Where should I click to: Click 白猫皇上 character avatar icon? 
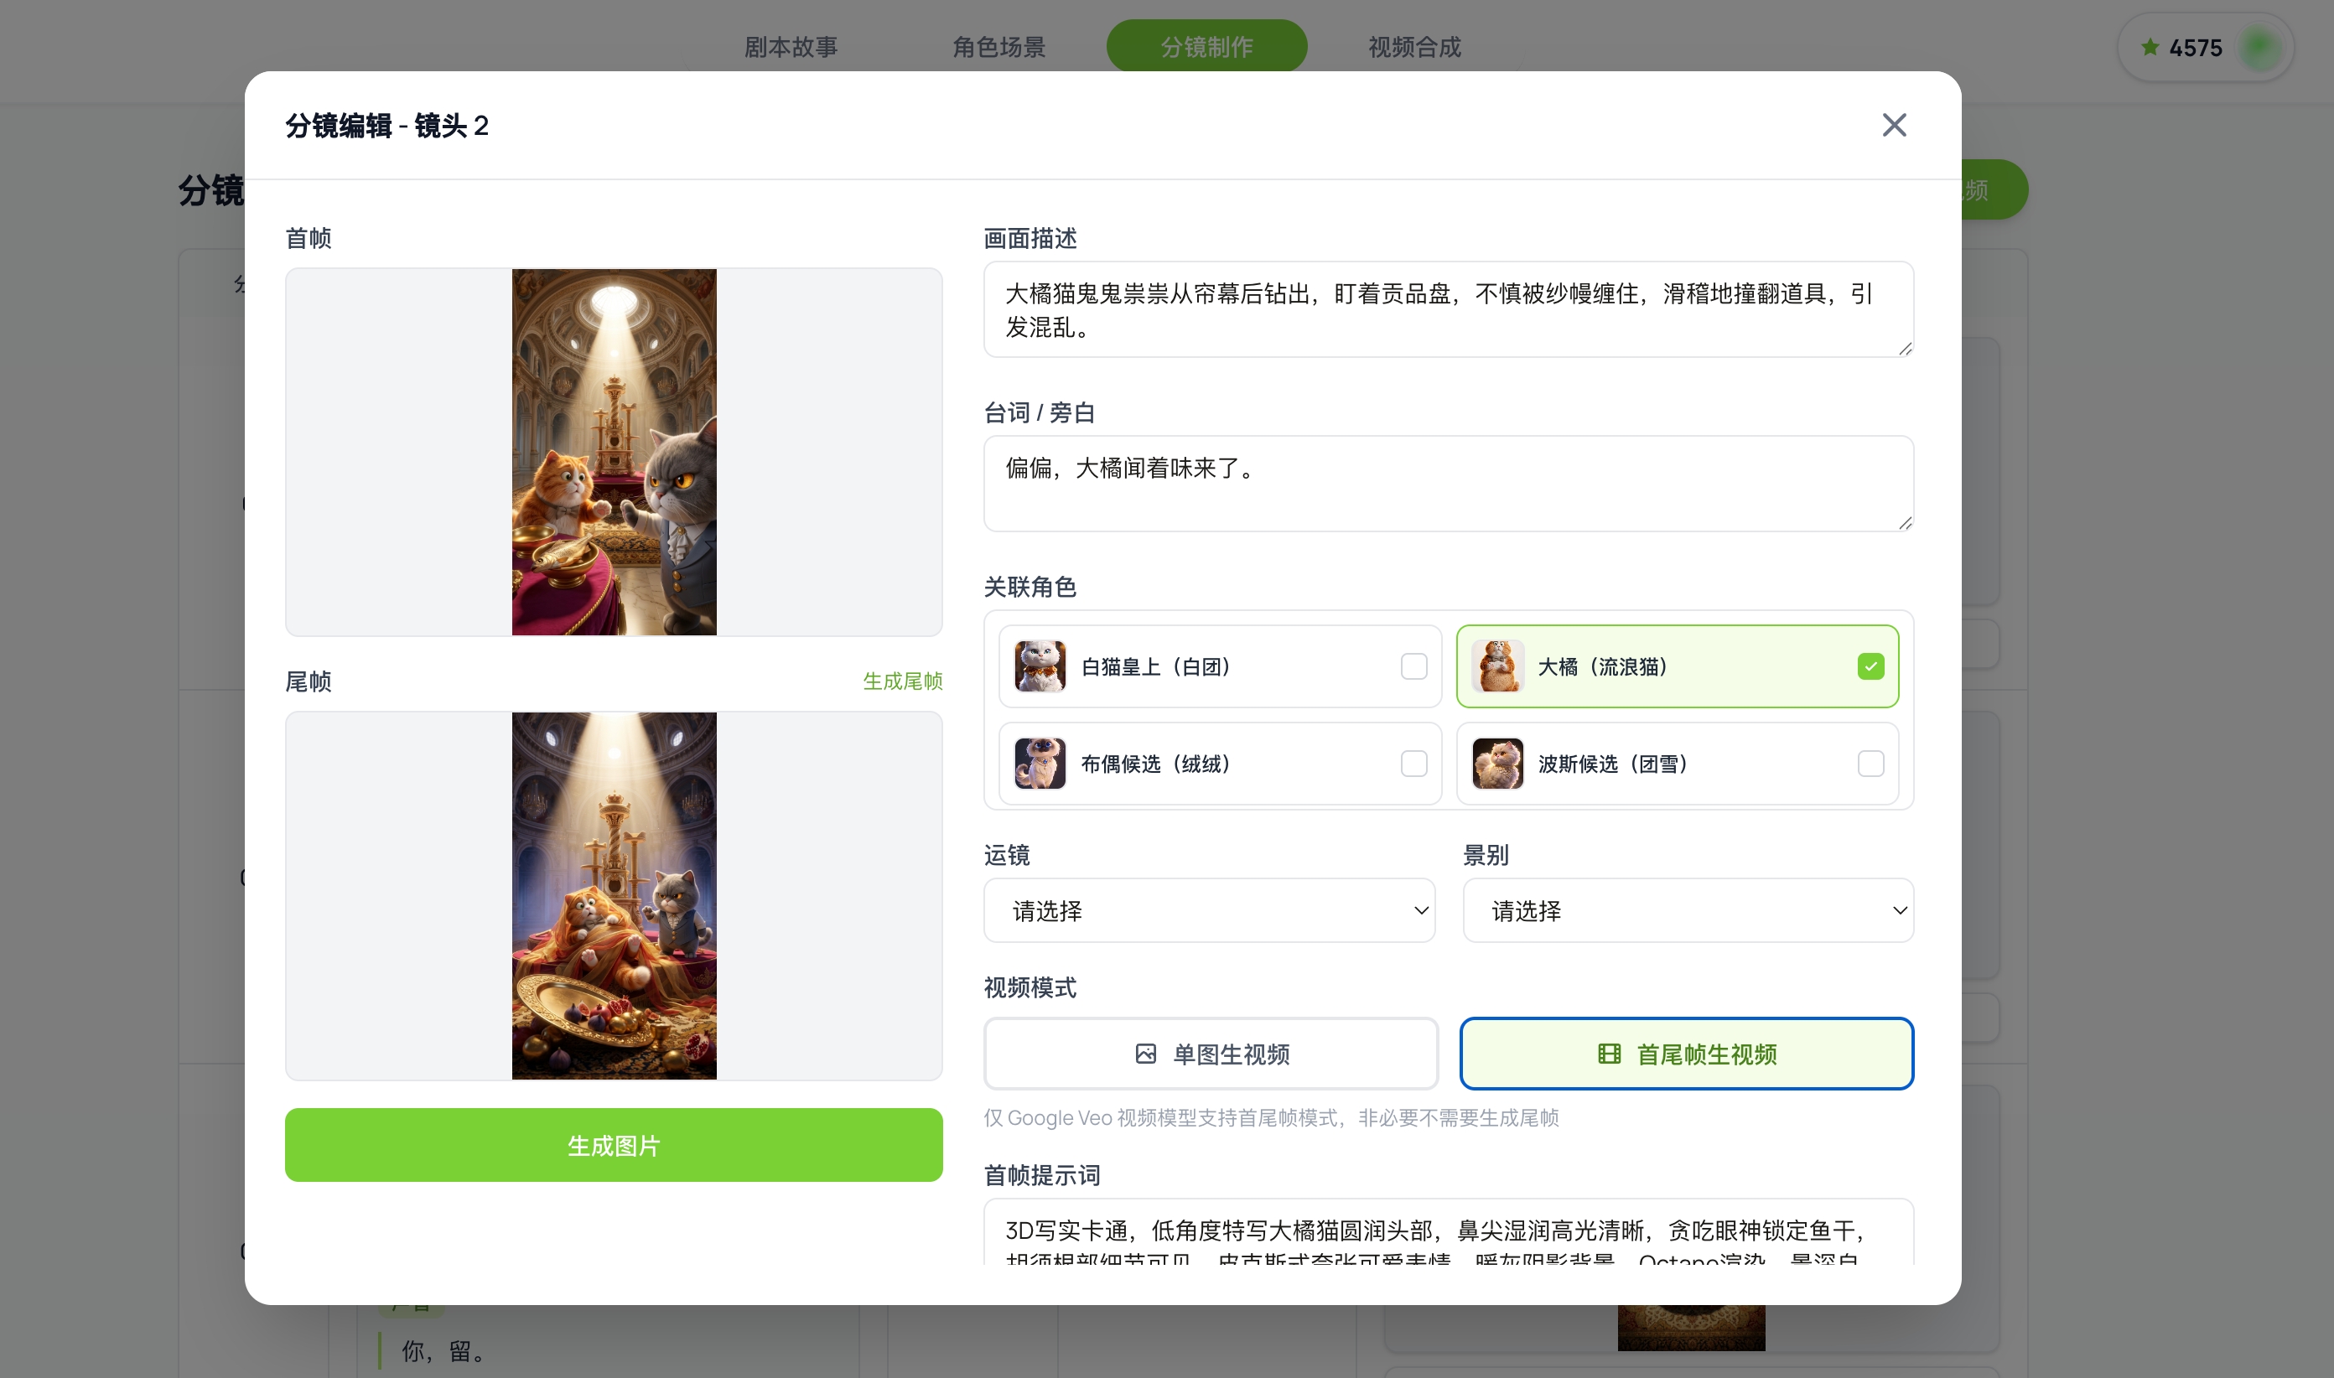[x=1040, y=666]
